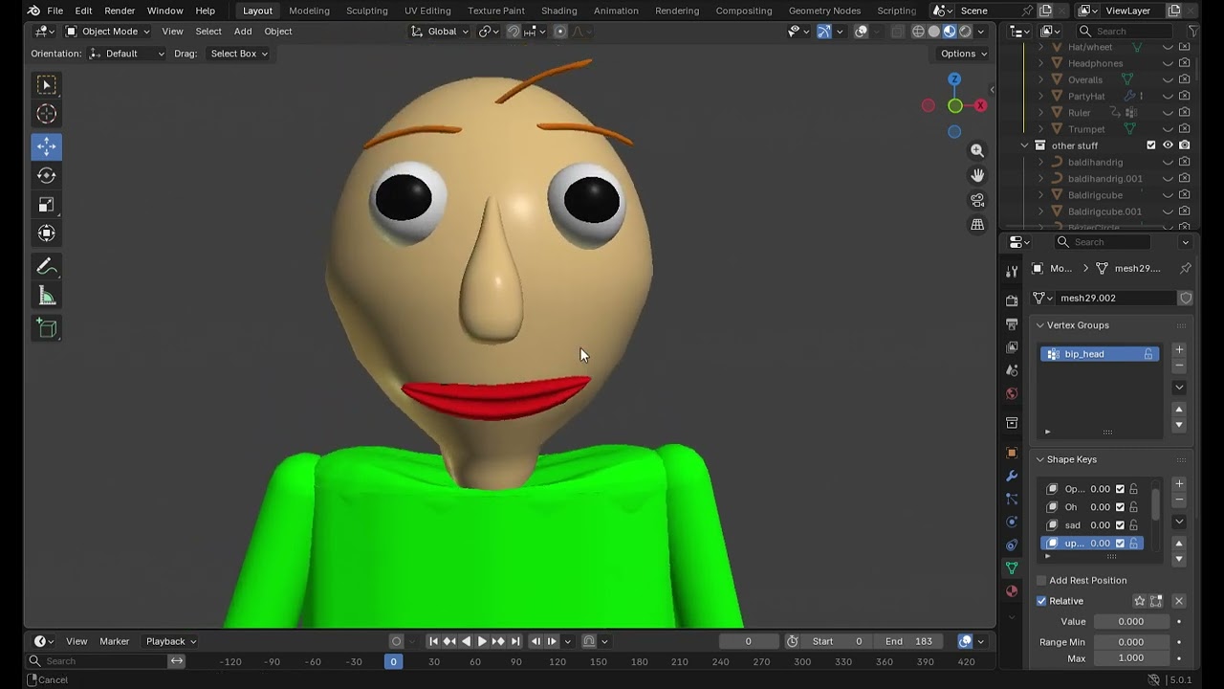This screenshot has width=1224, height=689.
Task: Open the Object properties tab
Action: click(1012, 453)
